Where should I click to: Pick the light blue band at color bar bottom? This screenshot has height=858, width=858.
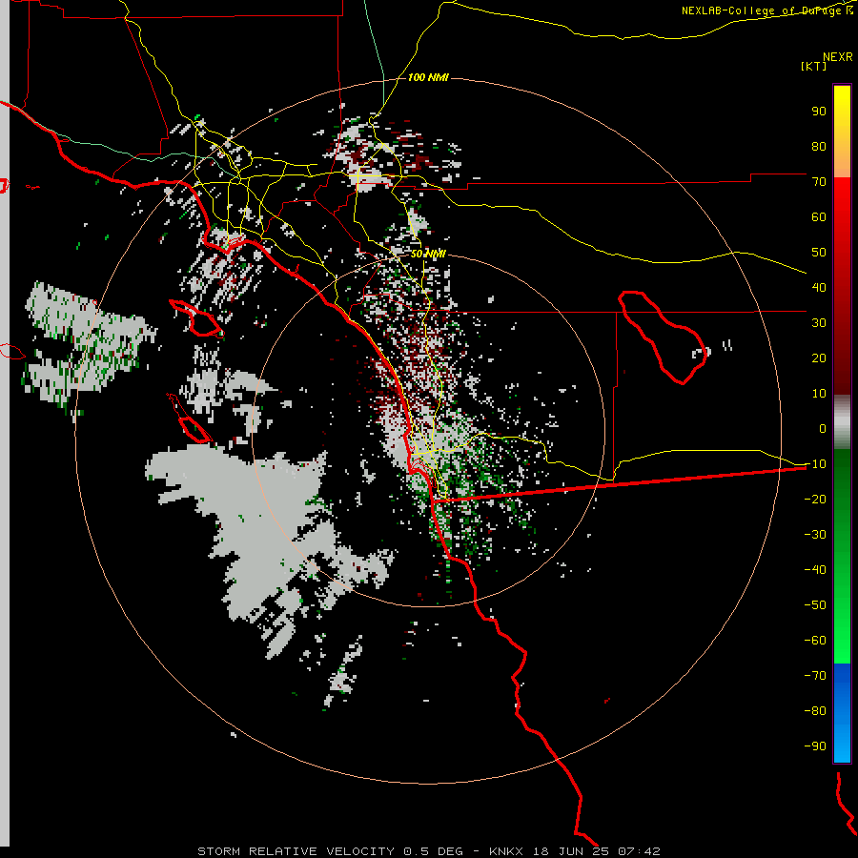[842, 742]
